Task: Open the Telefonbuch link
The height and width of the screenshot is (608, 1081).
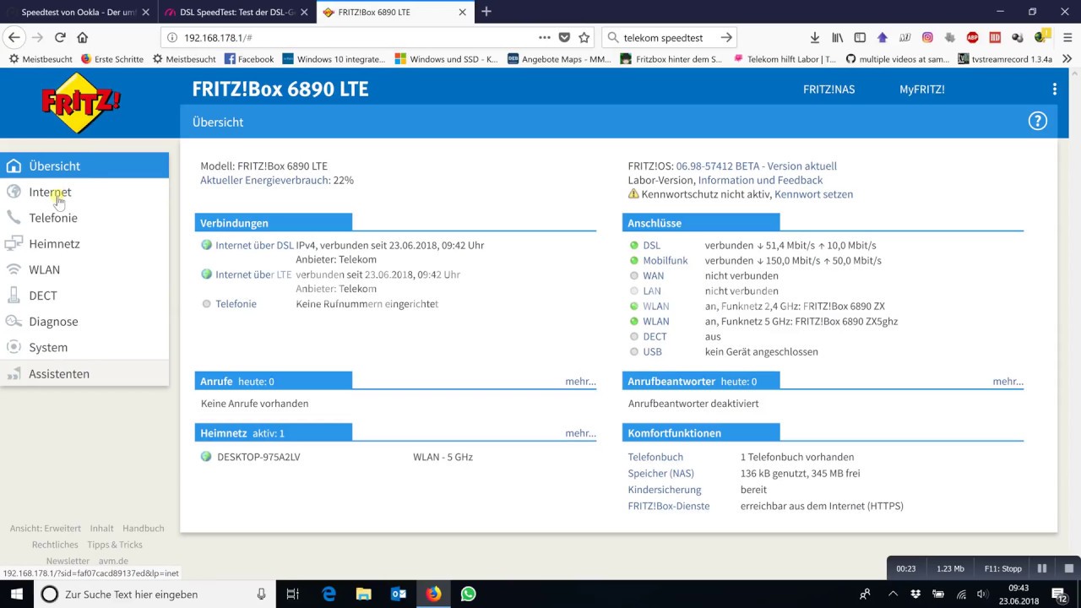Action: pos(655,457)
